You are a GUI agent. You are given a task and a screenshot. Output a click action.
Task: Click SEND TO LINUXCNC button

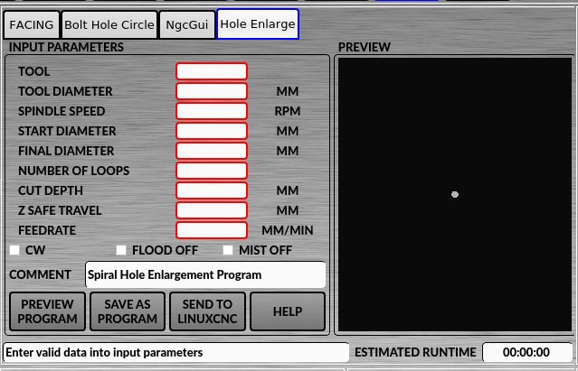(207, 311)
